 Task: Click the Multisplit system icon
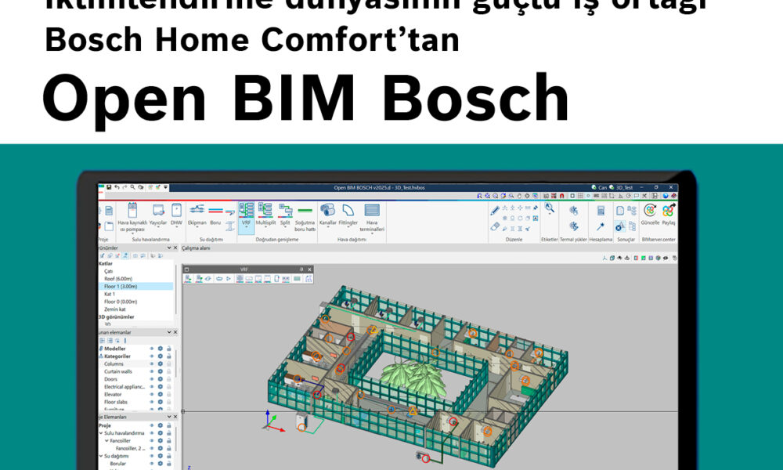click(265, 214)
